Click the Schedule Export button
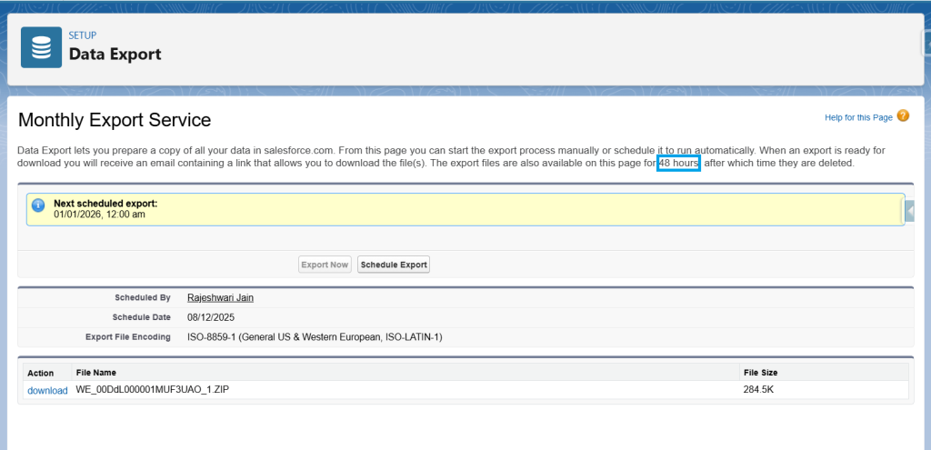This screenshot has height=450, width=931. click(394, 265)
